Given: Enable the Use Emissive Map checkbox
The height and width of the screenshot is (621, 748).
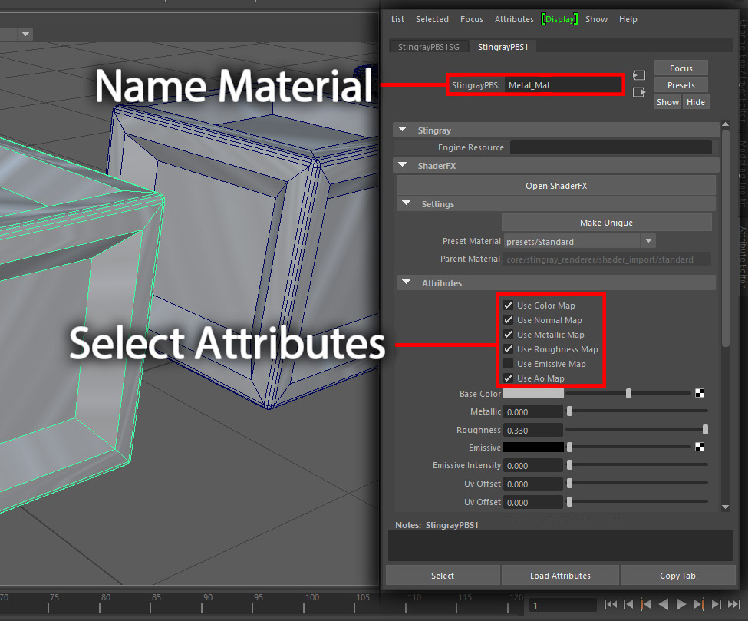Looking at the screenshot, I should 508,364.
